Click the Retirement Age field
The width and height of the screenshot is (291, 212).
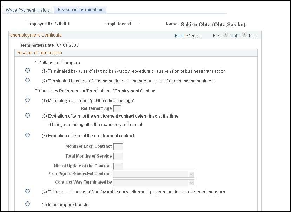coord(117,109)
